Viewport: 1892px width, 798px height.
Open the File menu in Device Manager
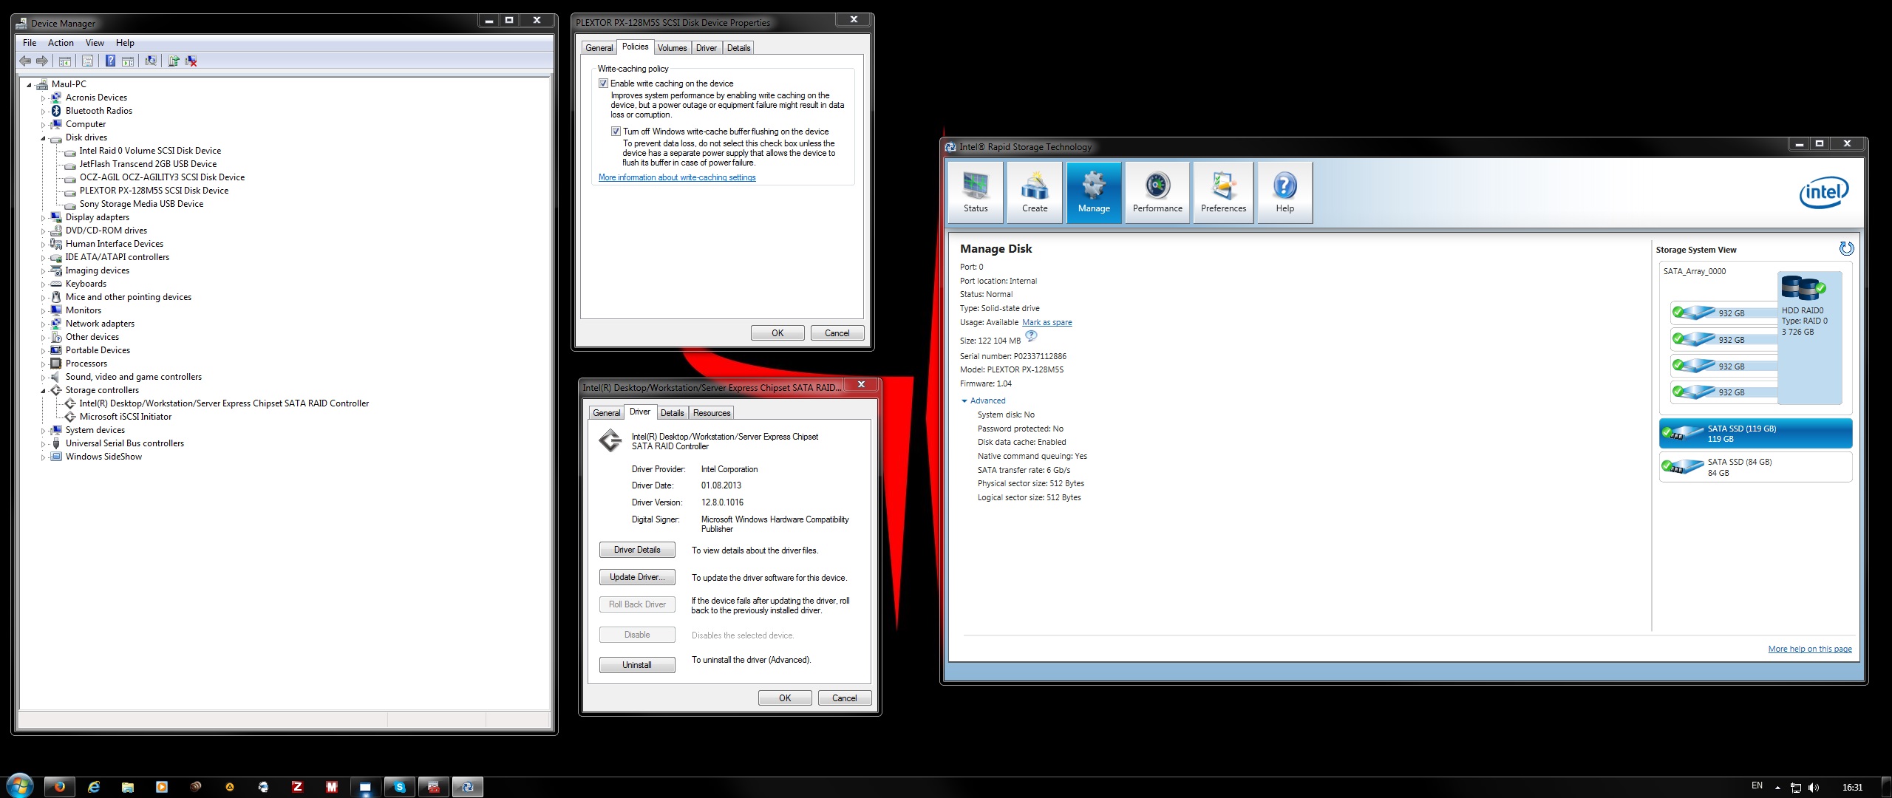click(x=30, y=43)
